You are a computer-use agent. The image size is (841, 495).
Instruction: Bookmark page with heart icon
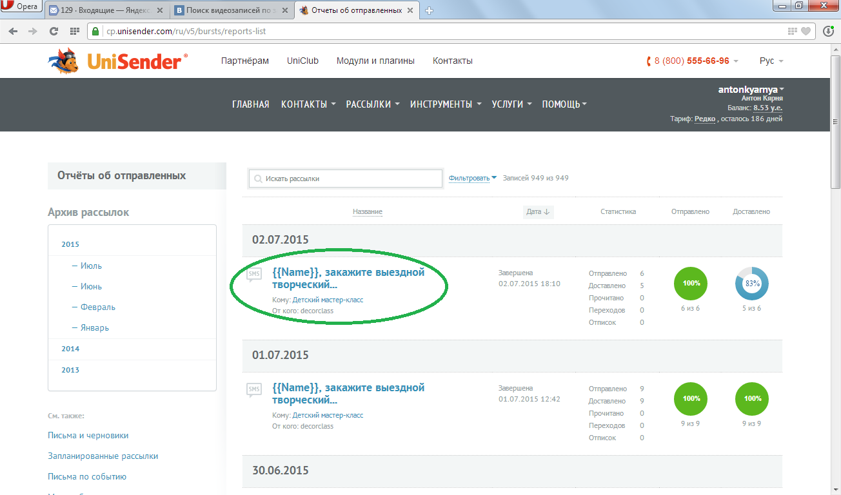806,31
